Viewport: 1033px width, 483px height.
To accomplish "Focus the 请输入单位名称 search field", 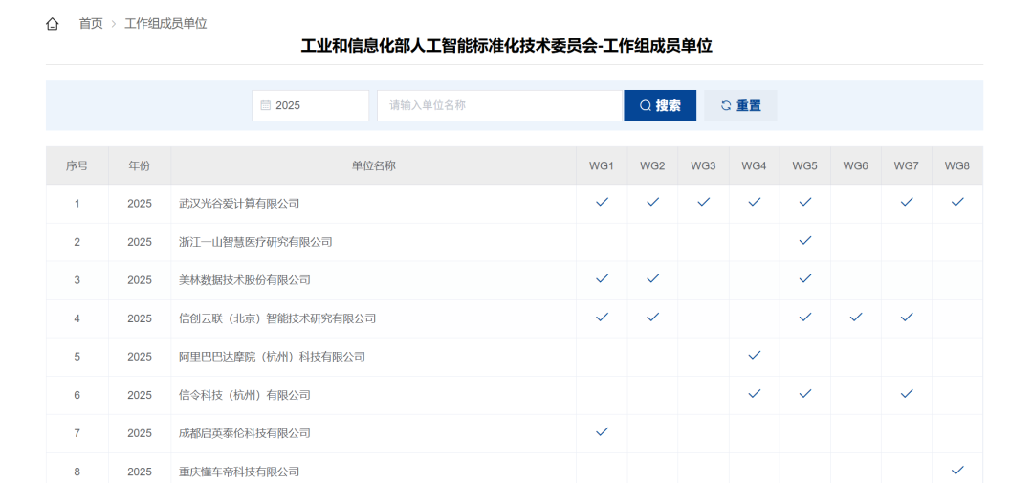I will tap(499, 105).
